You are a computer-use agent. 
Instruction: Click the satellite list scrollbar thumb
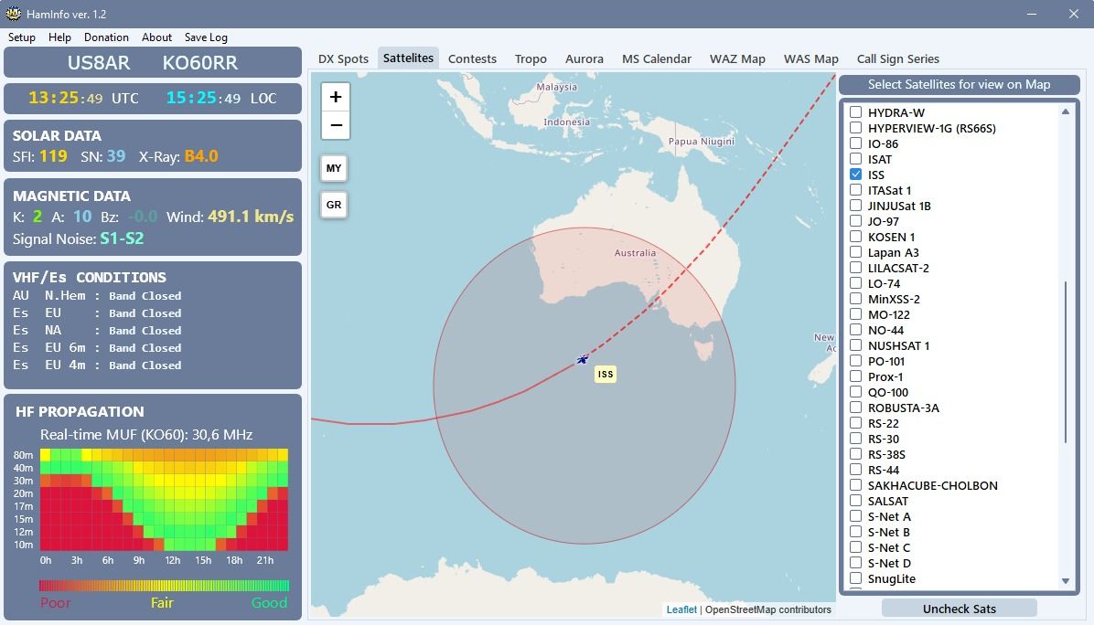pos(1065,363)
